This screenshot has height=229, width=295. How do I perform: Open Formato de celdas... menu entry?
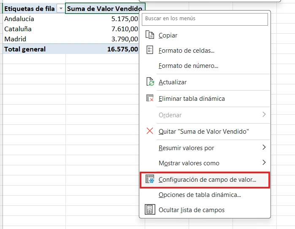[x=205, y=50]
